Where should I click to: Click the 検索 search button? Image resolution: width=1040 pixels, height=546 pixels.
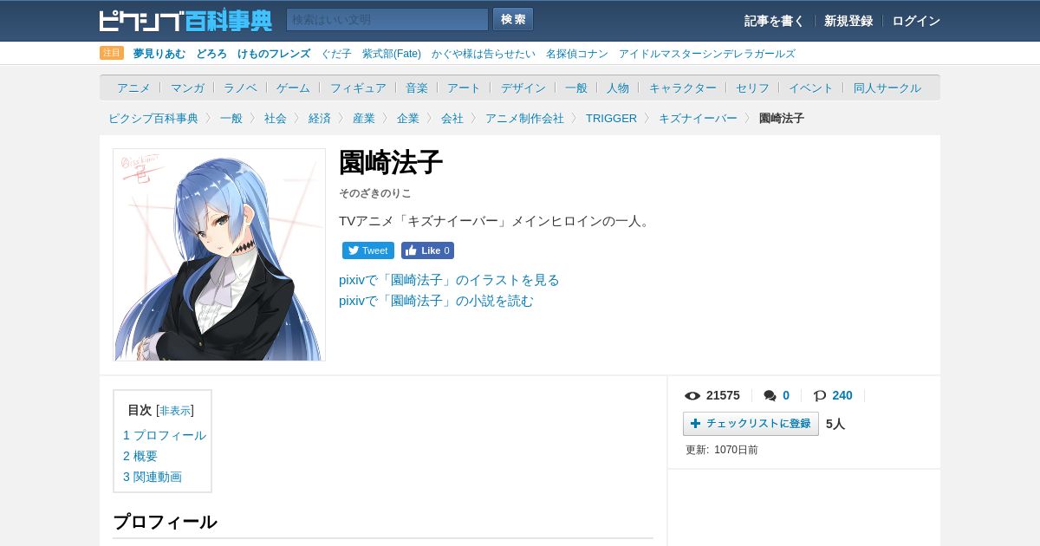pos(513,19)
